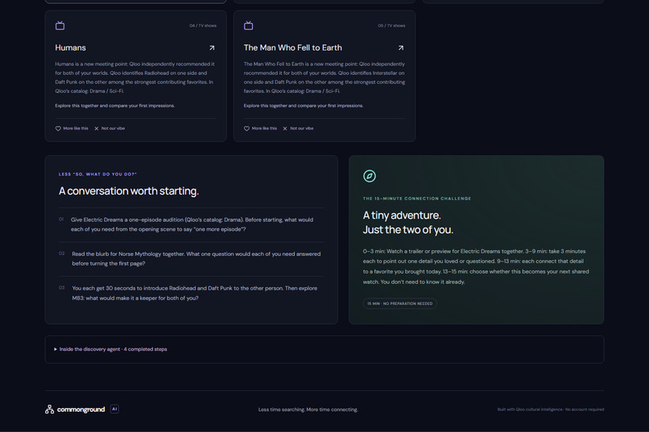Click the X icon on Humans card
The width and height of the screenshot is (649, 432).
[97, 129]
